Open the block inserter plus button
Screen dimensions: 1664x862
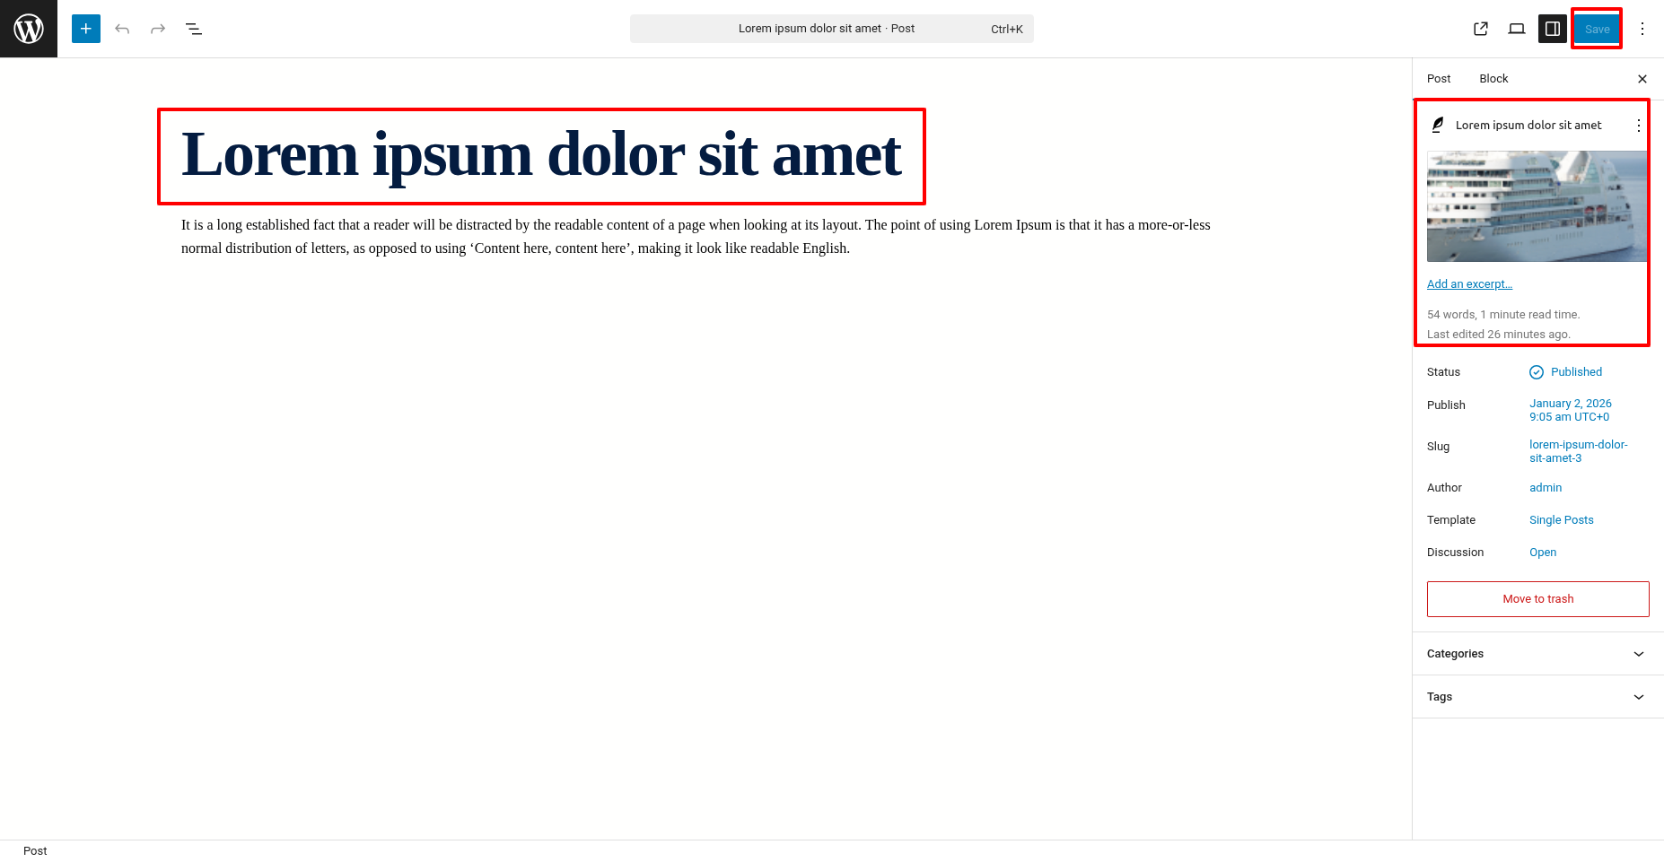[86, 29]
